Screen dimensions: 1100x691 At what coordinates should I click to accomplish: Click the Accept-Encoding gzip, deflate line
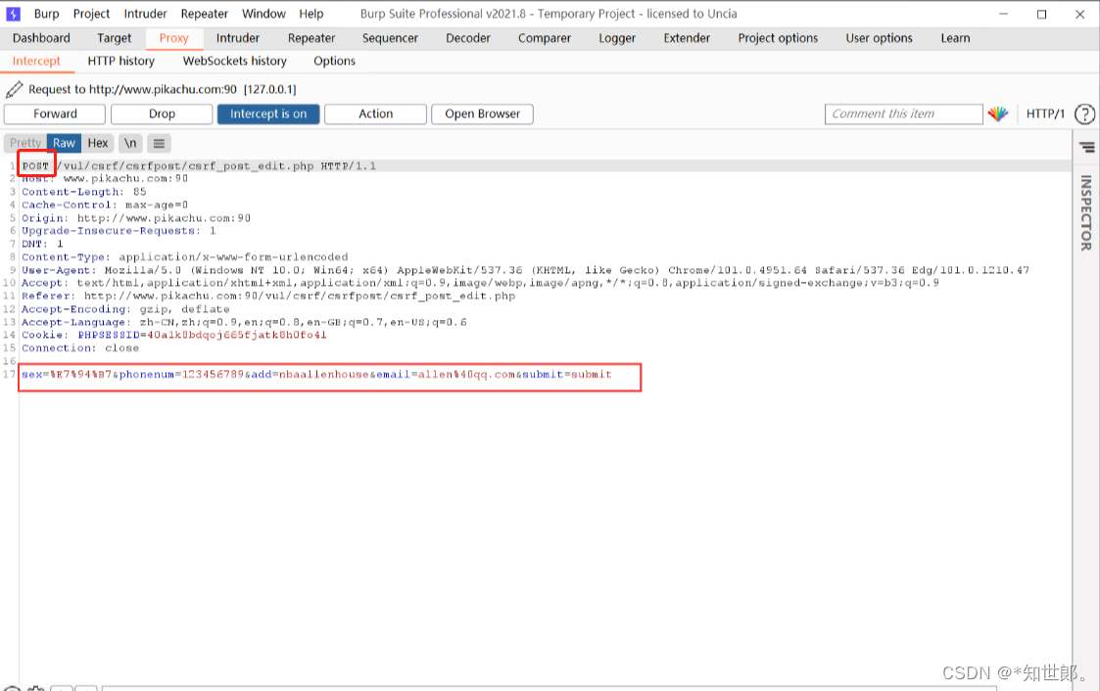(x=125, y=309)
